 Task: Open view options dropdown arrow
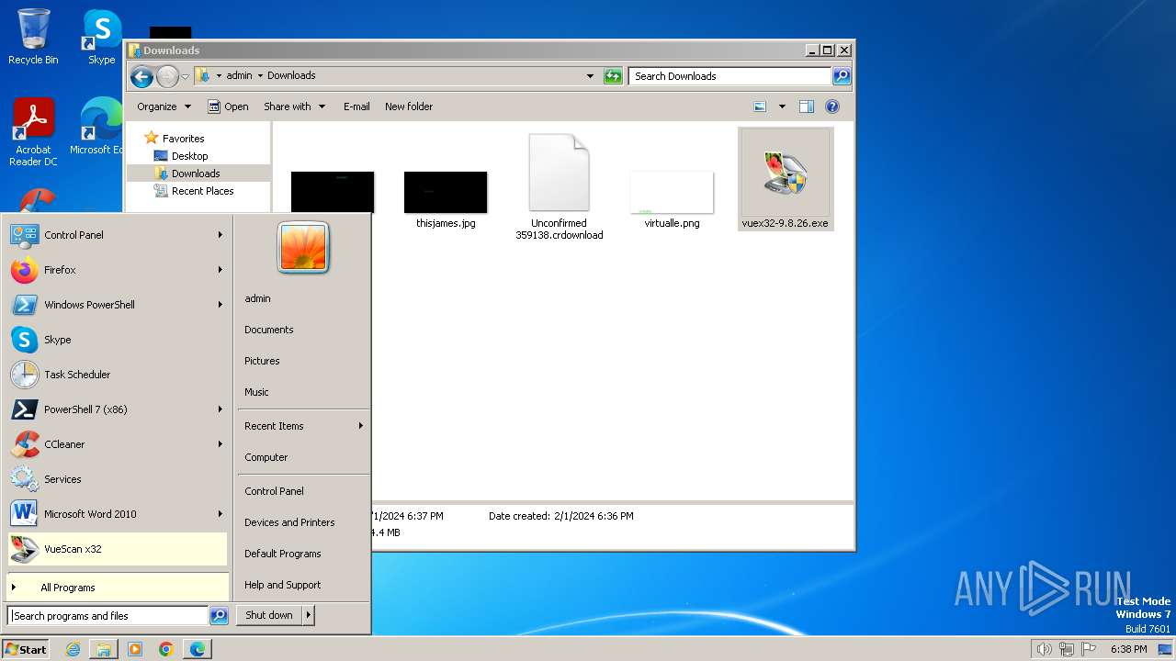tap(782, 106)
